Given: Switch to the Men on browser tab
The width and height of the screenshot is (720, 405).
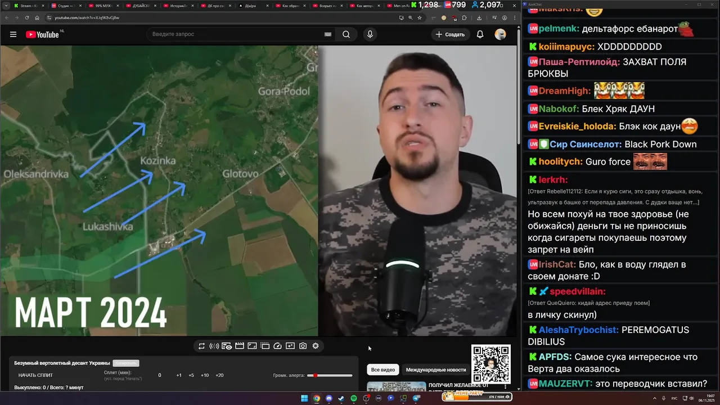Looking at the screenshot, I should pyautogui.click(x=398, y=6).
